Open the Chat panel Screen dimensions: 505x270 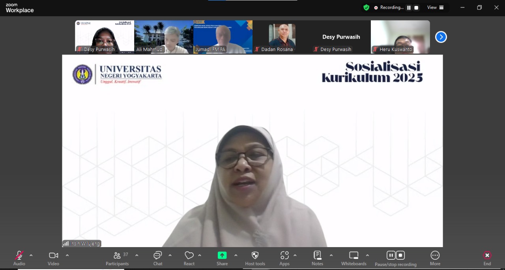[158, 258]
